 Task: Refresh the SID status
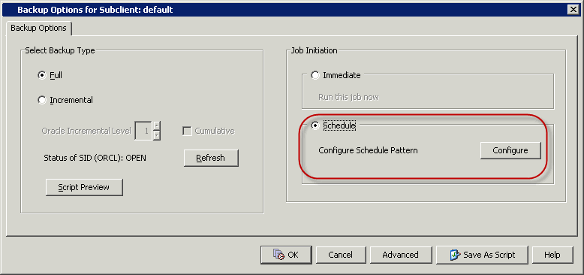pos(211,158)
